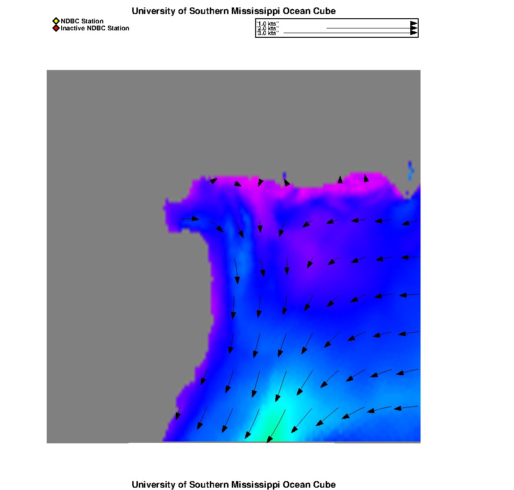Click the "NDBC Station" legend label
Image resolution: width=514 pixels, height=490 pixels.
(x=82, y=21)
